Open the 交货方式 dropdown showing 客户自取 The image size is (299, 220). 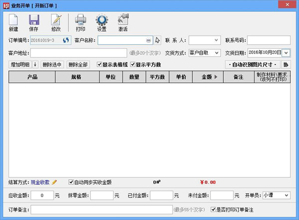(217, 53)
